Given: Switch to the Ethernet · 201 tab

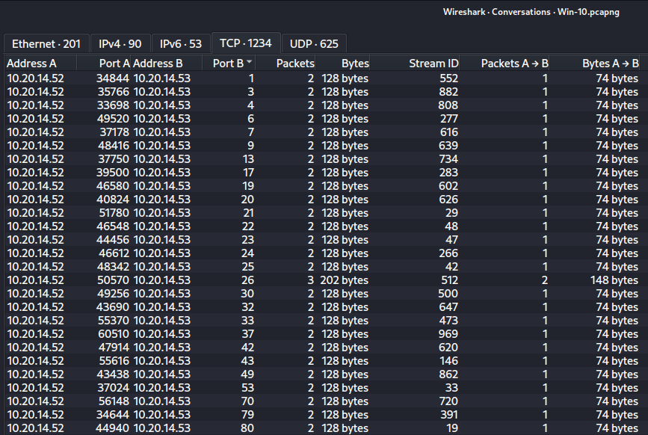Looking at the screenshot, I should 46,44.
